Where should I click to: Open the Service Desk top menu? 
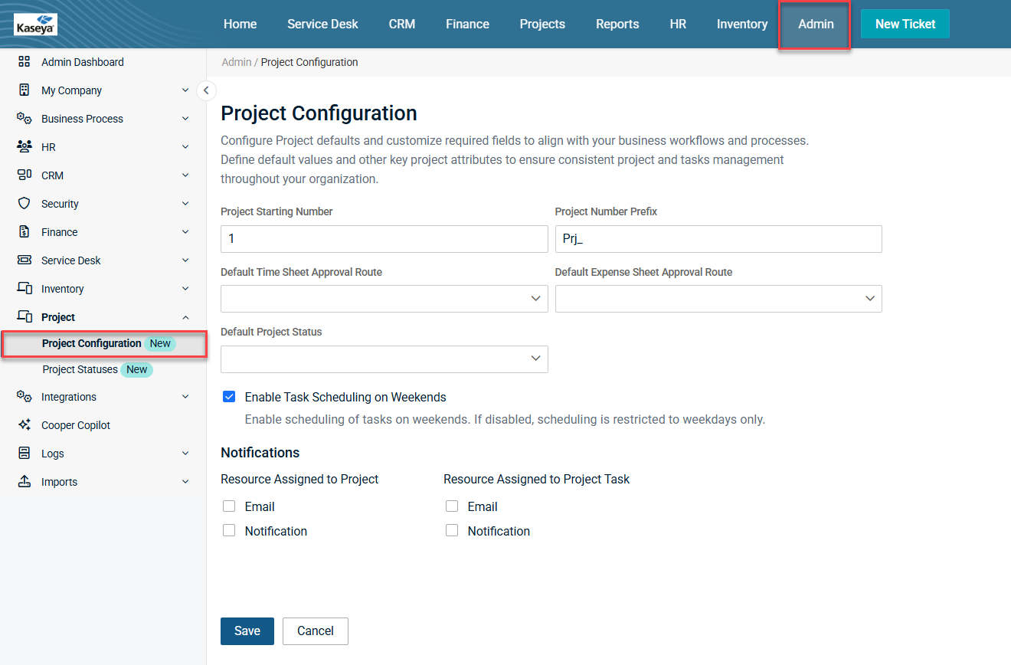click(322, 24)
